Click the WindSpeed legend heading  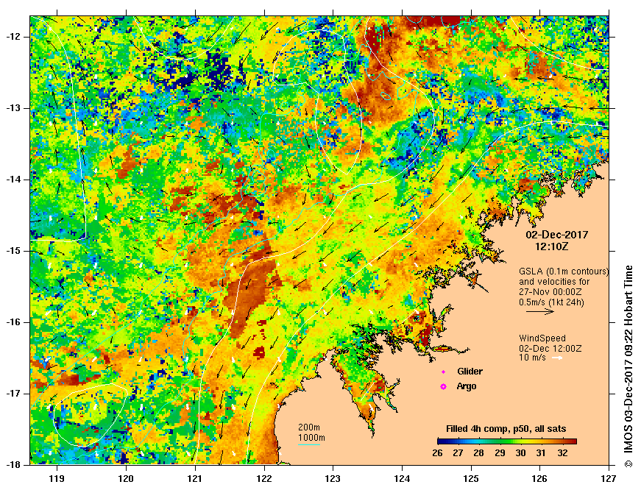(x=542, y=338)
